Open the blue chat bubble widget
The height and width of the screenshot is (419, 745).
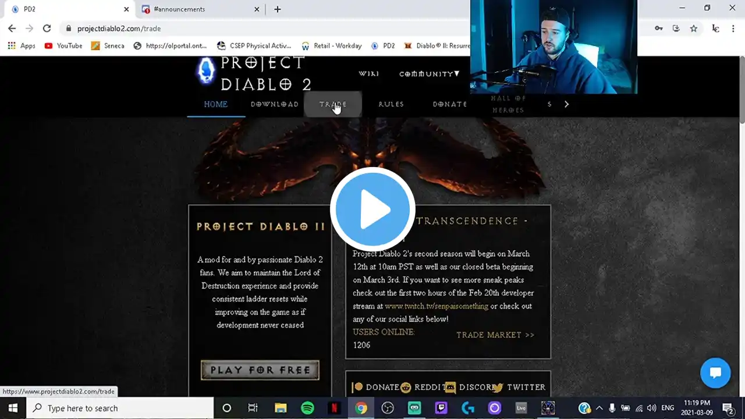(x=715, y=373)
